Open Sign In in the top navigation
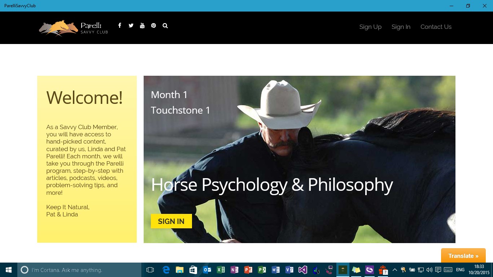 click(x=401, y=27)
